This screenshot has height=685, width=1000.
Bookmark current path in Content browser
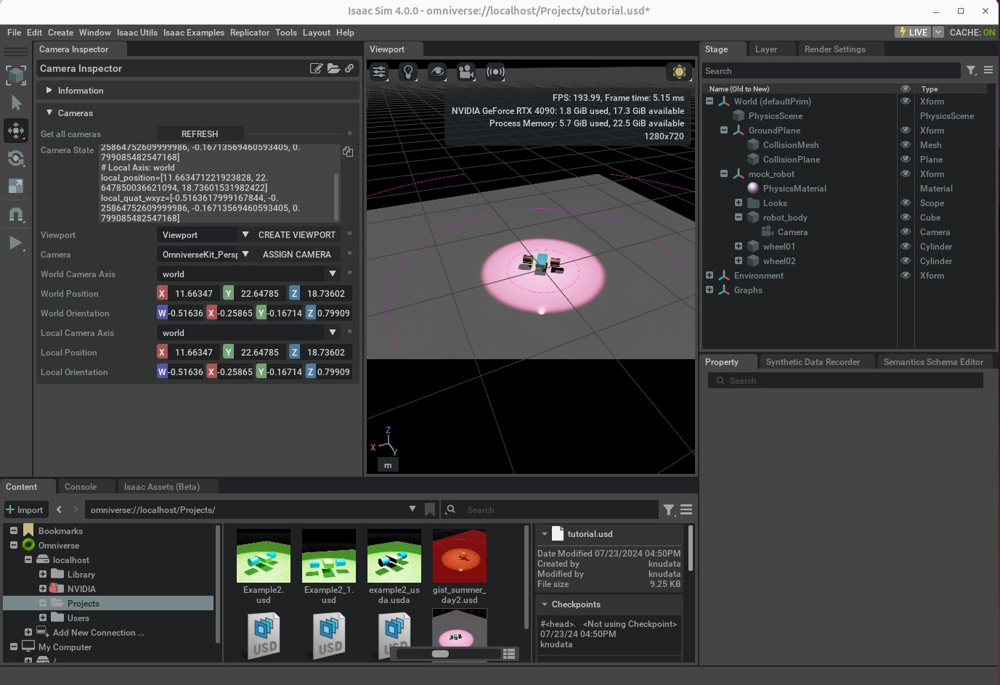[x=430, y=509]
